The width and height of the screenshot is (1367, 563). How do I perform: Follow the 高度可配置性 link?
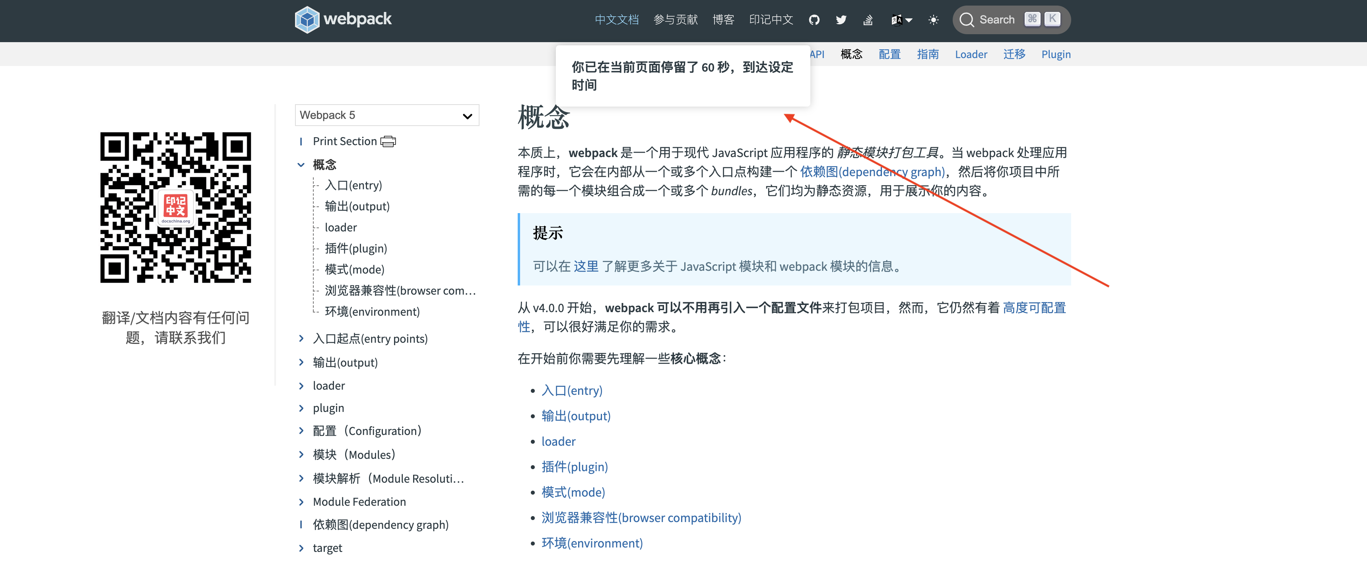1034,308
